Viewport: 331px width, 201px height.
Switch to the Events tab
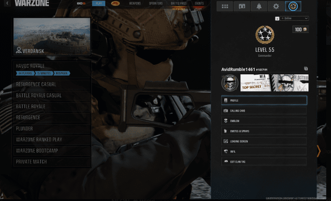[x=199, y=3]
